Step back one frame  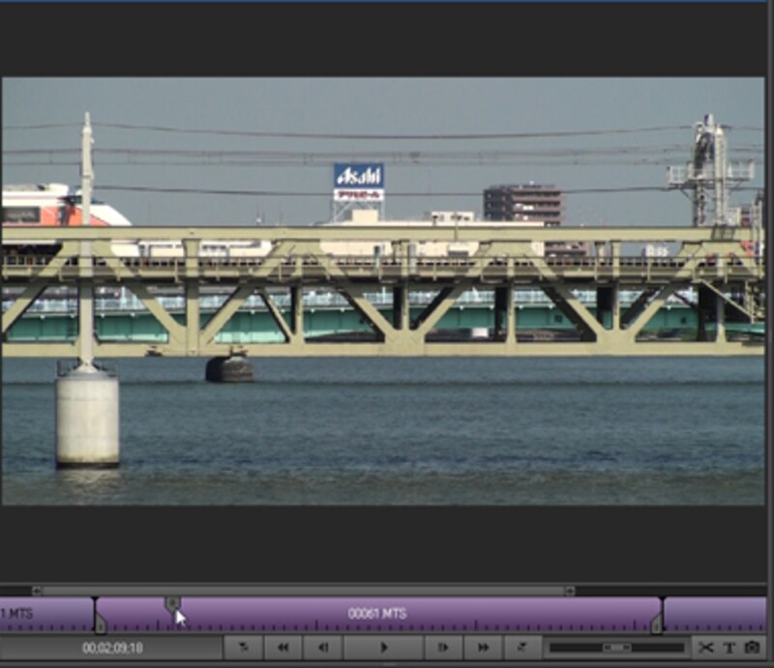click(x=323, y=648)
